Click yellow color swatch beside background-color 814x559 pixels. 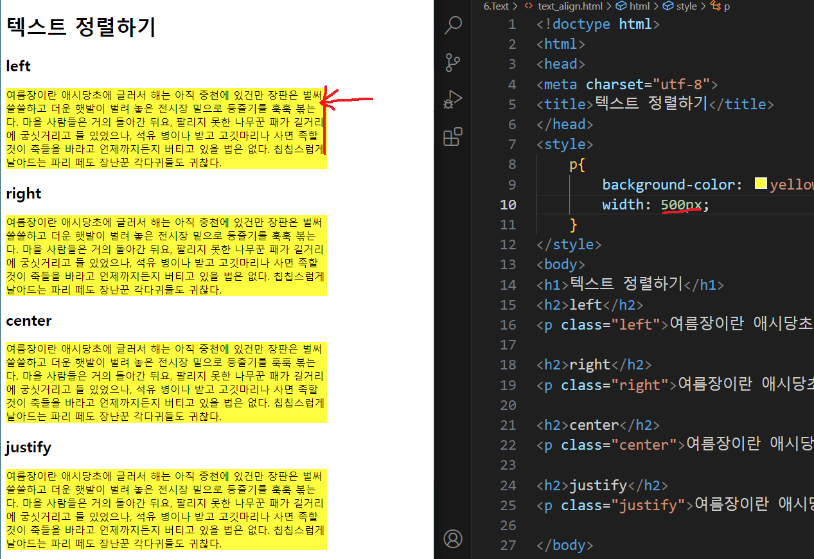point(760,184)
